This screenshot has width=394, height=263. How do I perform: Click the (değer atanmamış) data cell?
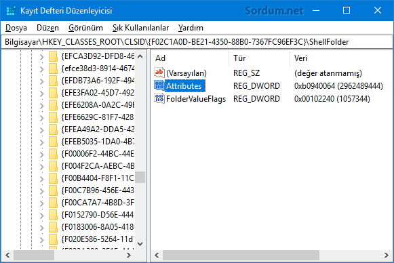(x=328, y=73)
